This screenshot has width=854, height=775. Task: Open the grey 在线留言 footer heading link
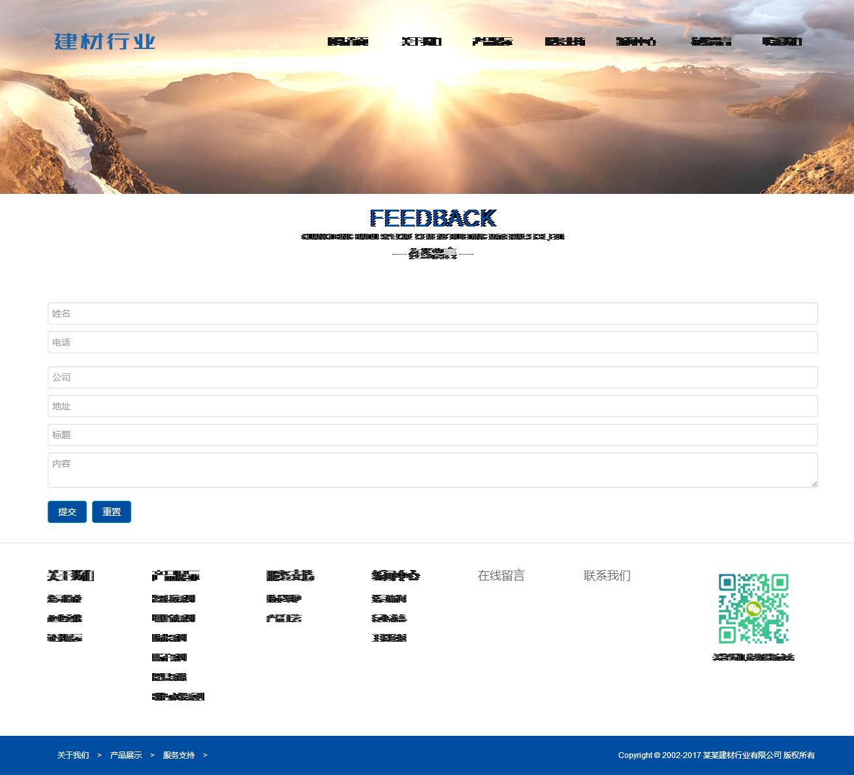[x=501, y=575]
